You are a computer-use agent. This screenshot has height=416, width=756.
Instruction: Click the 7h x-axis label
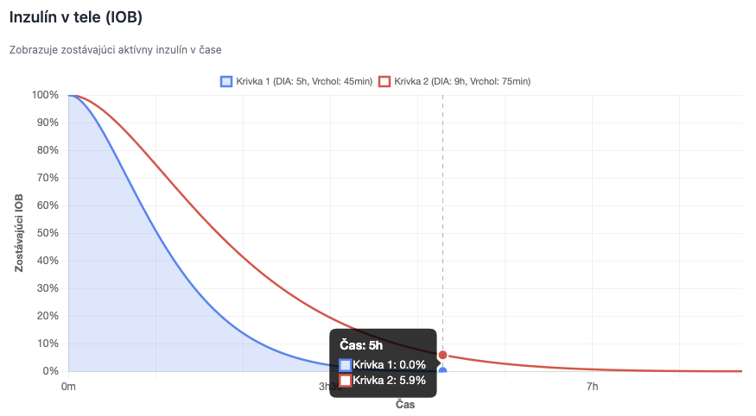point(592,387)
